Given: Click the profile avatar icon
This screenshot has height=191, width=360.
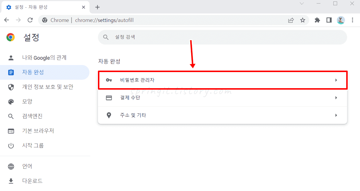Looking at the screenshot, I should coord(341,20).
